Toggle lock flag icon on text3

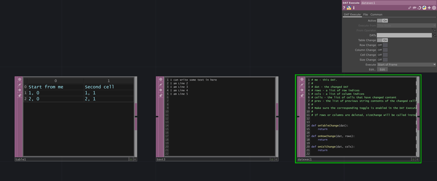(161, 95)
